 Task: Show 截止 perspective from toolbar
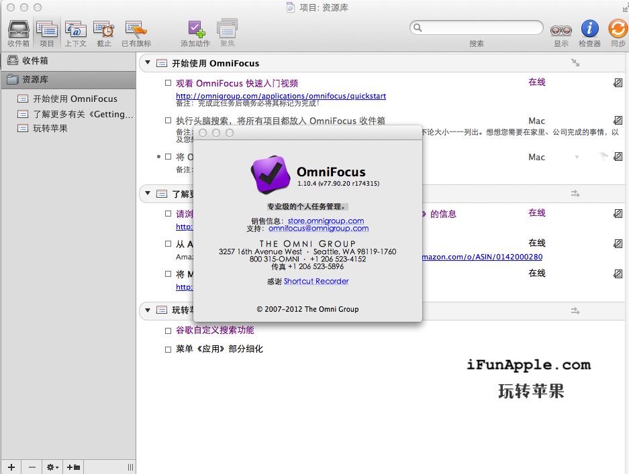tap(104, 34)
